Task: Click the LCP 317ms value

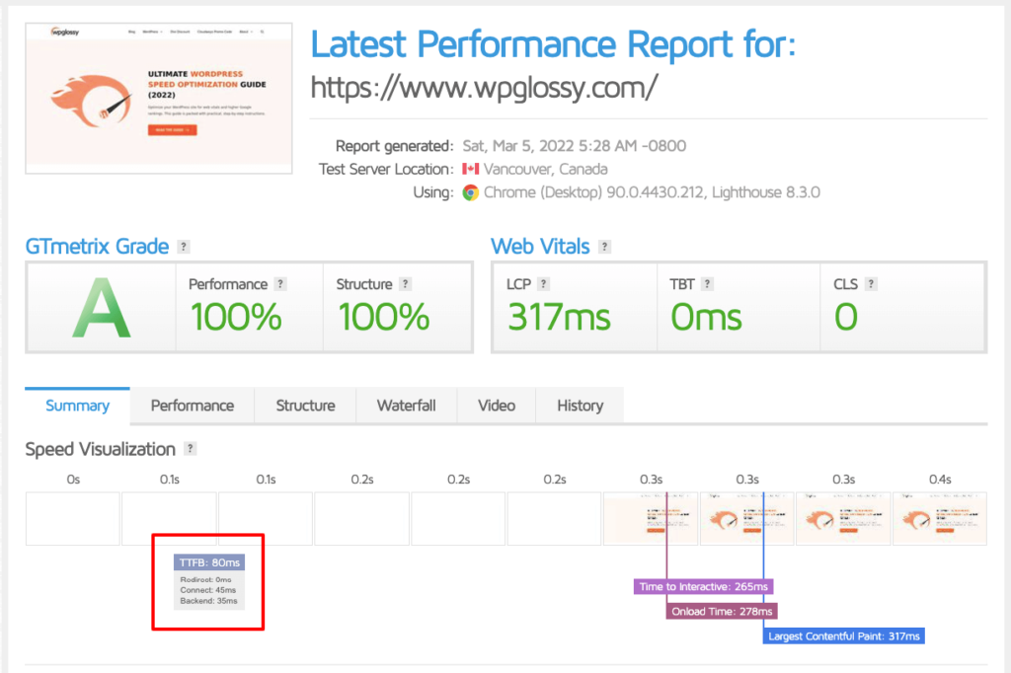Action: pos(559,317)
